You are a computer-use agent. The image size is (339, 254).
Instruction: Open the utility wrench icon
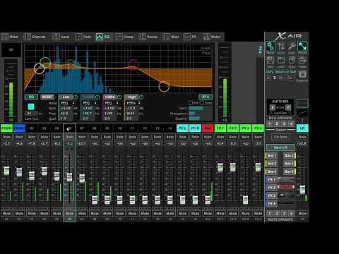click(292, 47)
